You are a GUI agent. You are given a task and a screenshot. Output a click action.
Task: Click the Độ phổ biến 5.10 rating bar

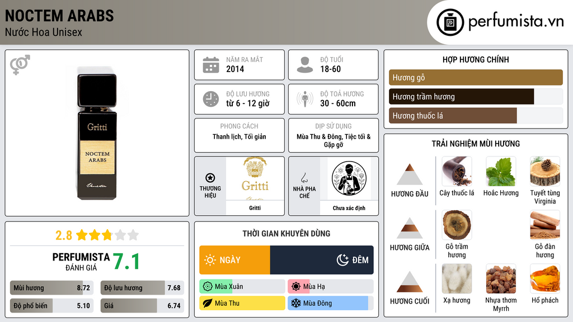point(52,306)
